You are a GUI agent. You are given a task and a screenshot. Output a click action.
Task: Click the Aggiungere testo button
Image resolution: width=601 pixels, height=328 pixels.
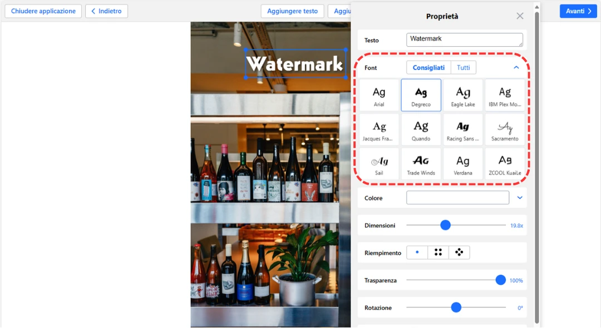pyautogui.click(x=292, y=11)
